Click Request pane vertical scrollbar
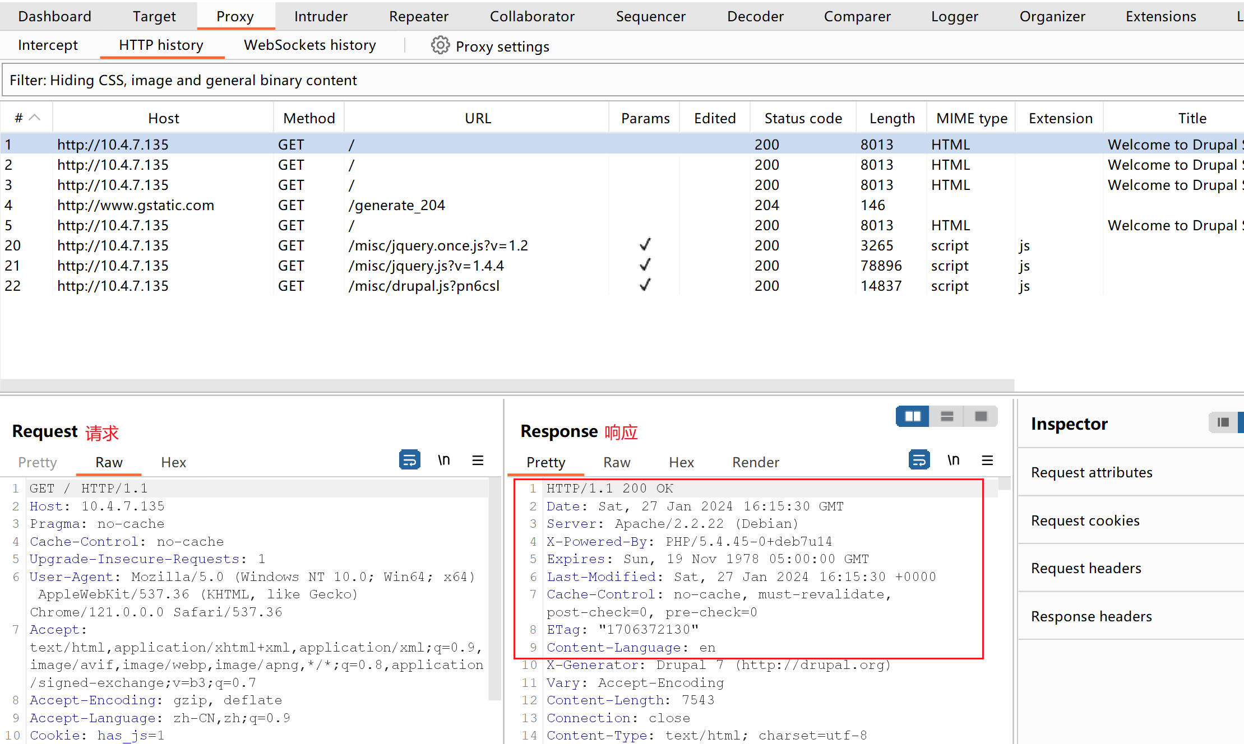Screen dimensions: 1244x744 pos(494,588)
